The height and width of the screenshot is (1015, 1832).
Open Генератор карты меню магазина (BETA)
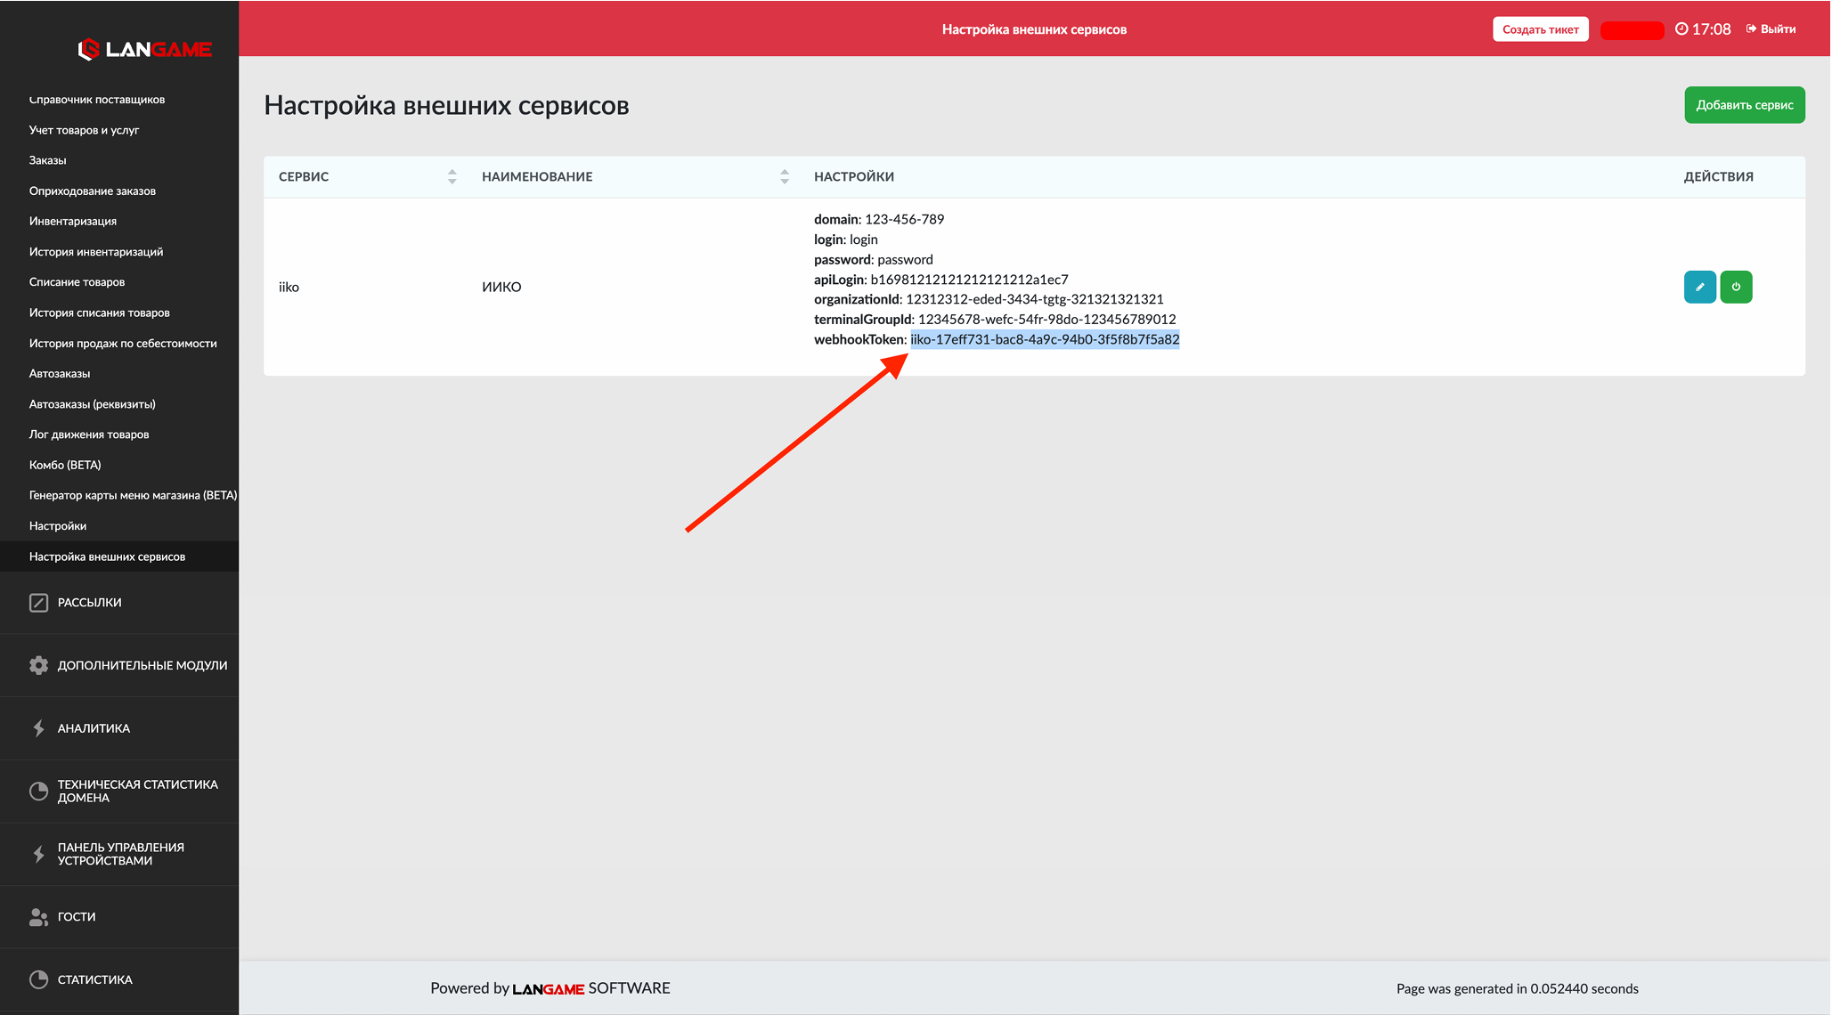(x=133, y=495)
